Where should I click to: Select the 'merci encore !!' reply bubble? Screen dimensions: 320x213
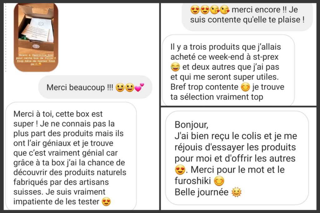247,16
